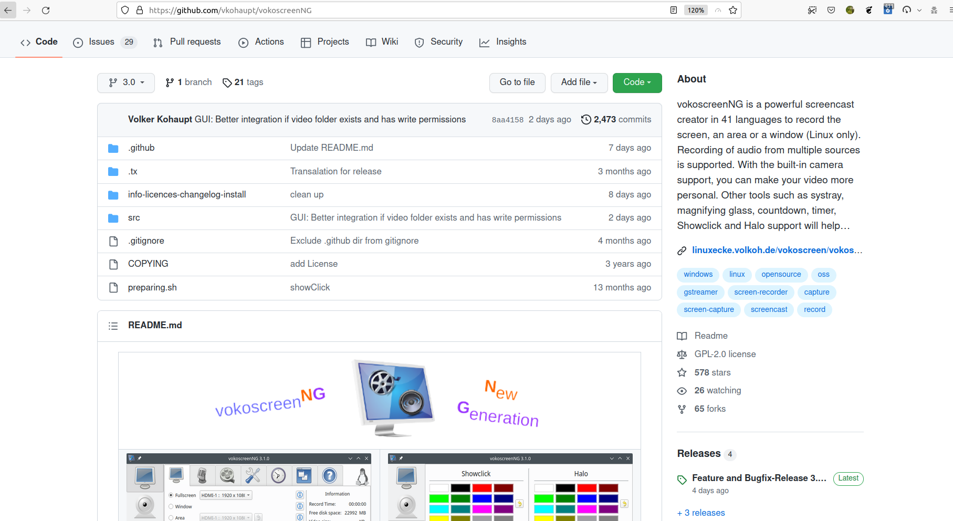Viewport: 953px width, 521px height.
Task: Open the Security tab
Action: pos(438,42)
